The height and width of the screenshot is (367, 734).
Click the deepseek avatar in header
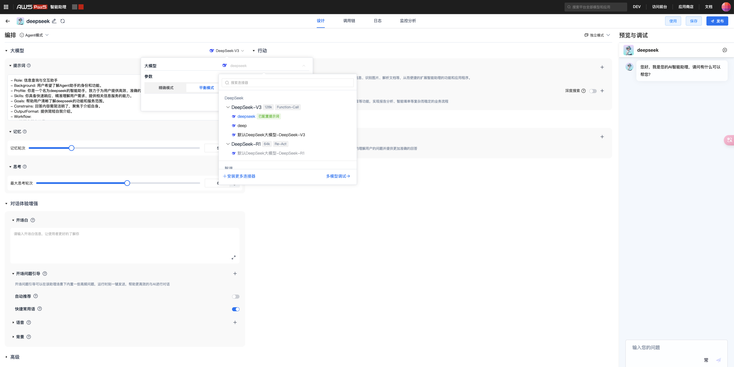20,21
